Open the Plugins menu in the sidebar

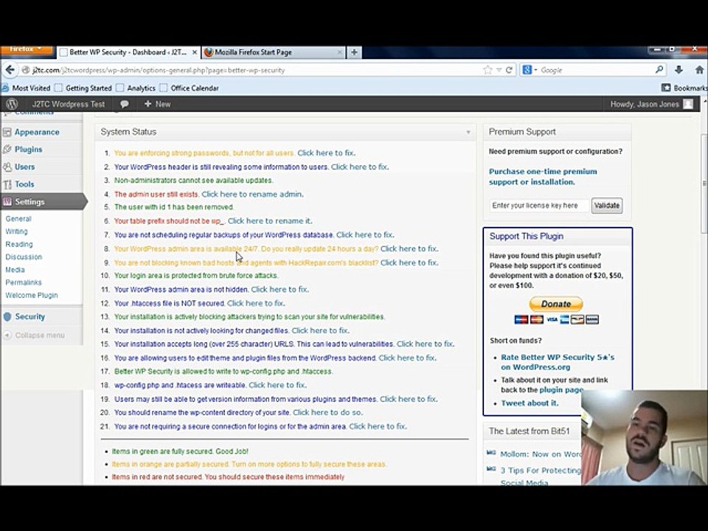tap(28, 149)
